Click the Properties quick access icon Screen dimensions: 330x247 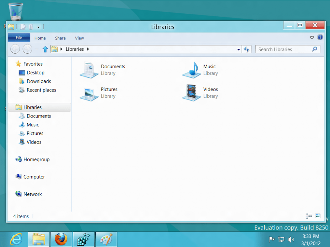tap(23, 27)
